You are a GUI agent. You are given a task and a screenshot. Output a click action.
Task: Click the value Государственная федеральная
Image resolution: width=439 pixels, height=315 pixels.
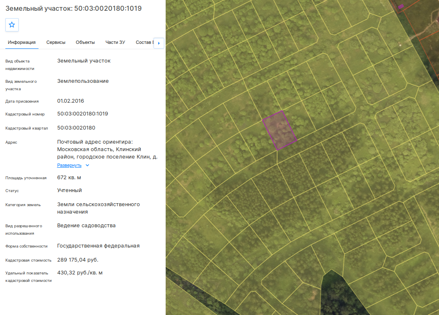point(98,246)
